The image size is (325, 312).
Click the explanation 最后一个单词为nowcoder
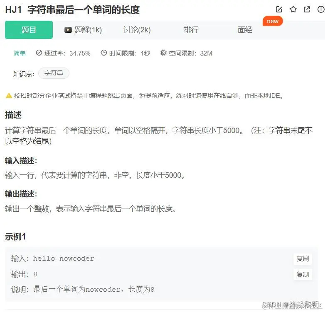click(x=77, y=290)
